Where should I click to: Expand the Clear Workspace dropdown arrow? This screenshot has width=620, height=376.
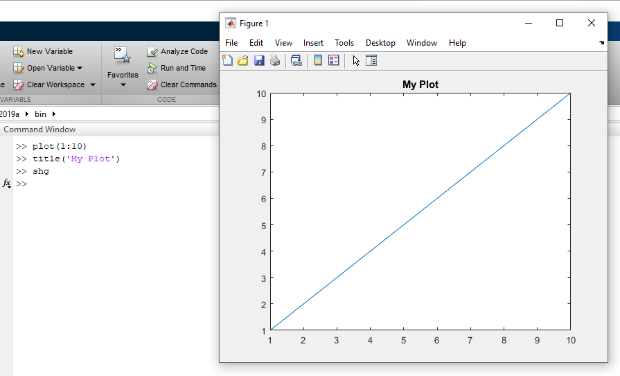point(93,84)
